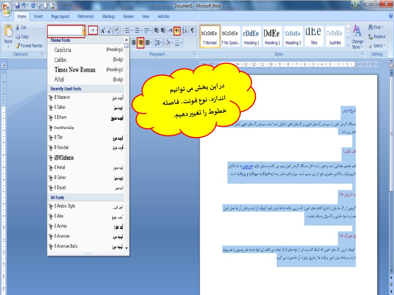394x295 pixels.
Task: Apply the Heading 1 style
Action: [251, 36]
